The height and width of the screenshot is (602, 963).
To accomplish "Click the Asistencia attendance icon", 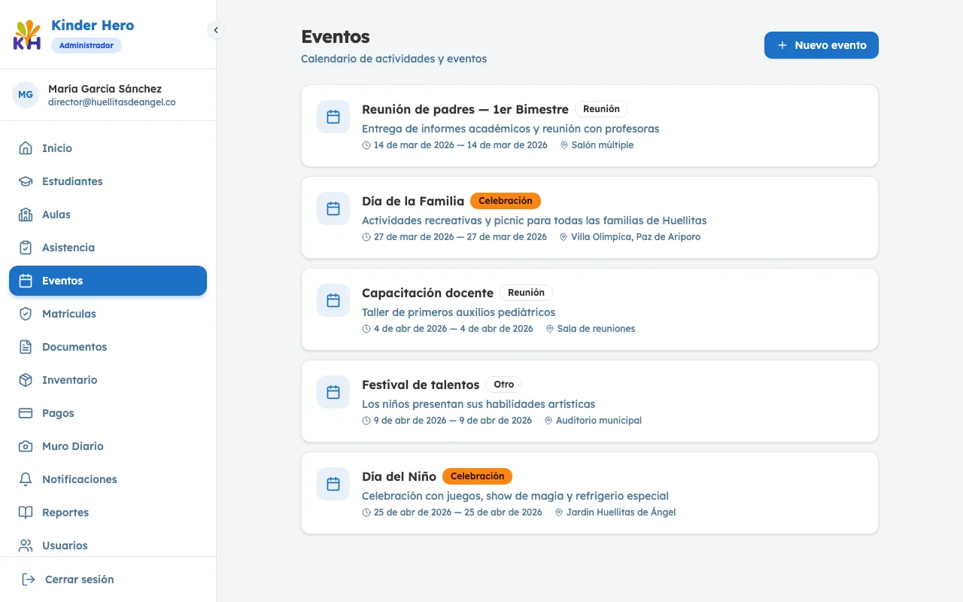I will point(25,248).
